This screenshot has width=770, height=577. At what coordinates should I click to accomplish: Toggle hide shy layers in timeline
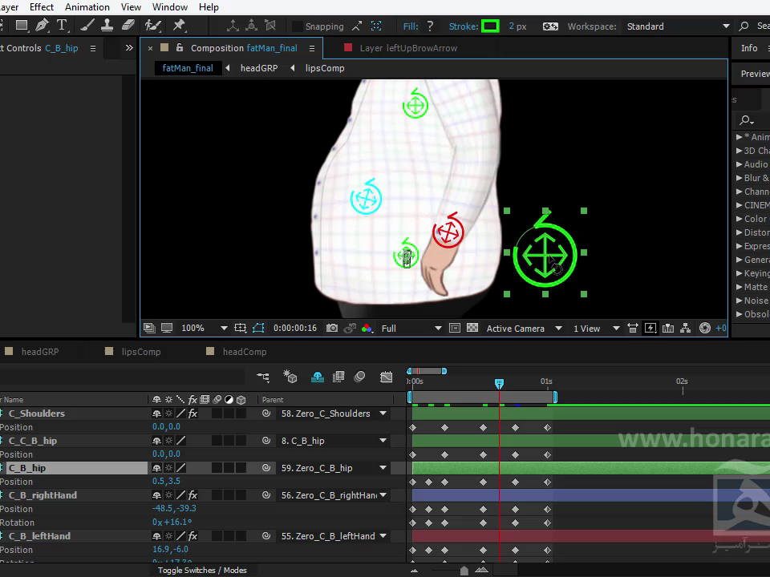(318, 377)
